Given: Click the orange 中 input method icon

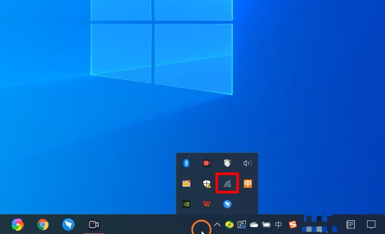Looking at the screenshot, I should (248, 183).
